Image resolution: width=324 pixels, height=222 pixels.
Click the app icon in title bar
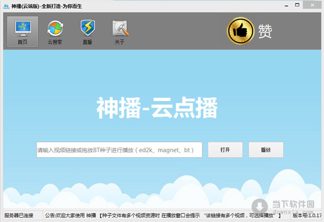point(6,6)
